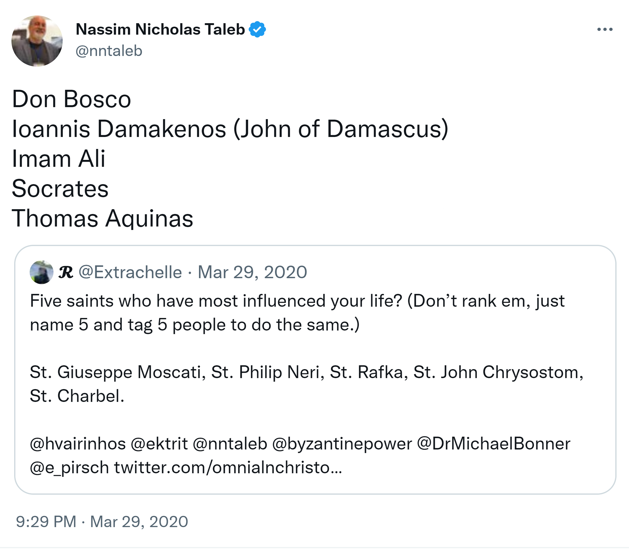The height and width of the screenshot is (558, 629).
Task: Open the @e_pirsch mention
Action: 70,468
